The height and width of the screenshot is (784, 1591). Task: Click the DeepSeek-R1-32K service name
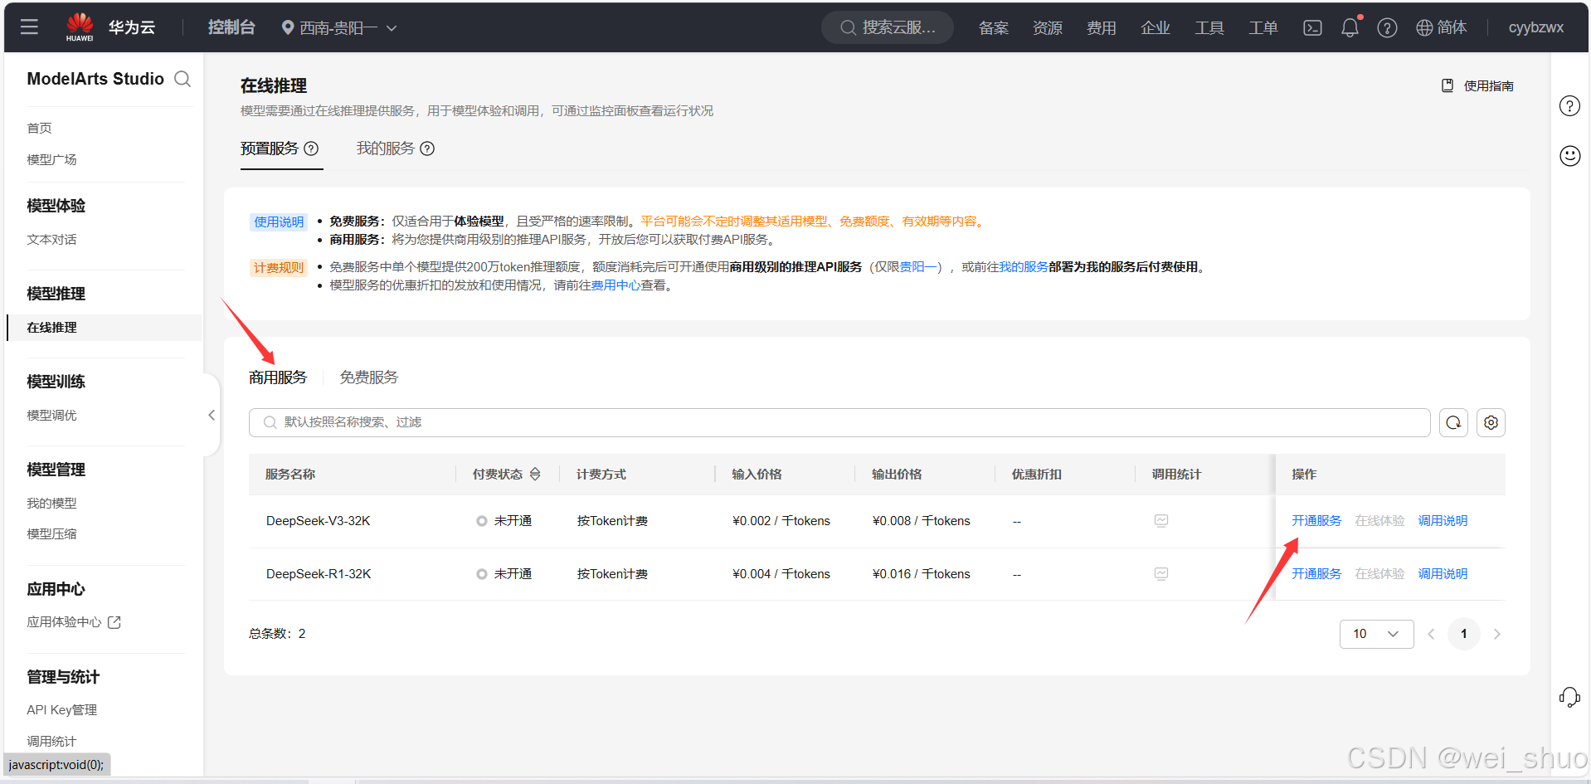tap(319, 574)
